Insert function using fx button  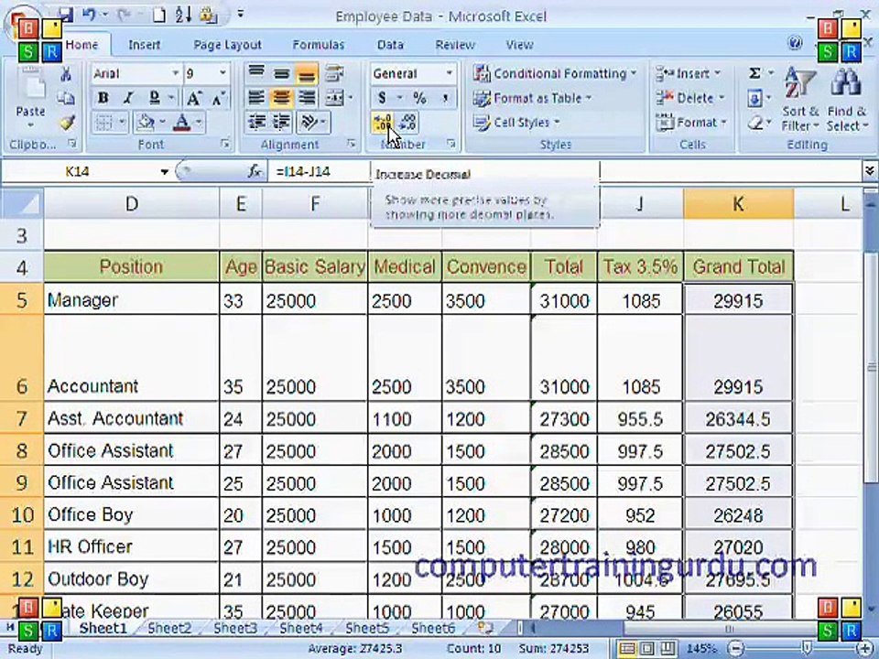click(255, 171)
